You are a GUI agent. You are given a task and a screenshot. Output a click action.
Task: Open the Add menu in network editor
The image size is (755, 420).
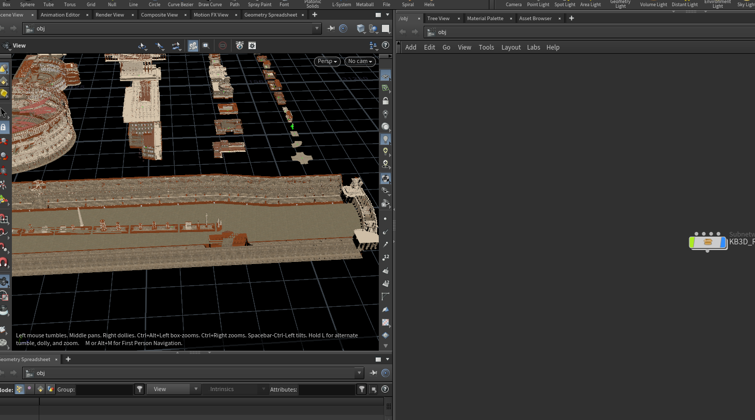pyautogui.click(x=411, y=47)
